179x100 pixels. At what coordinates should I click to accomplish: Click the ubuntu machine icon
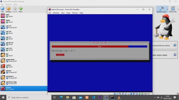(x=3, y=72)
